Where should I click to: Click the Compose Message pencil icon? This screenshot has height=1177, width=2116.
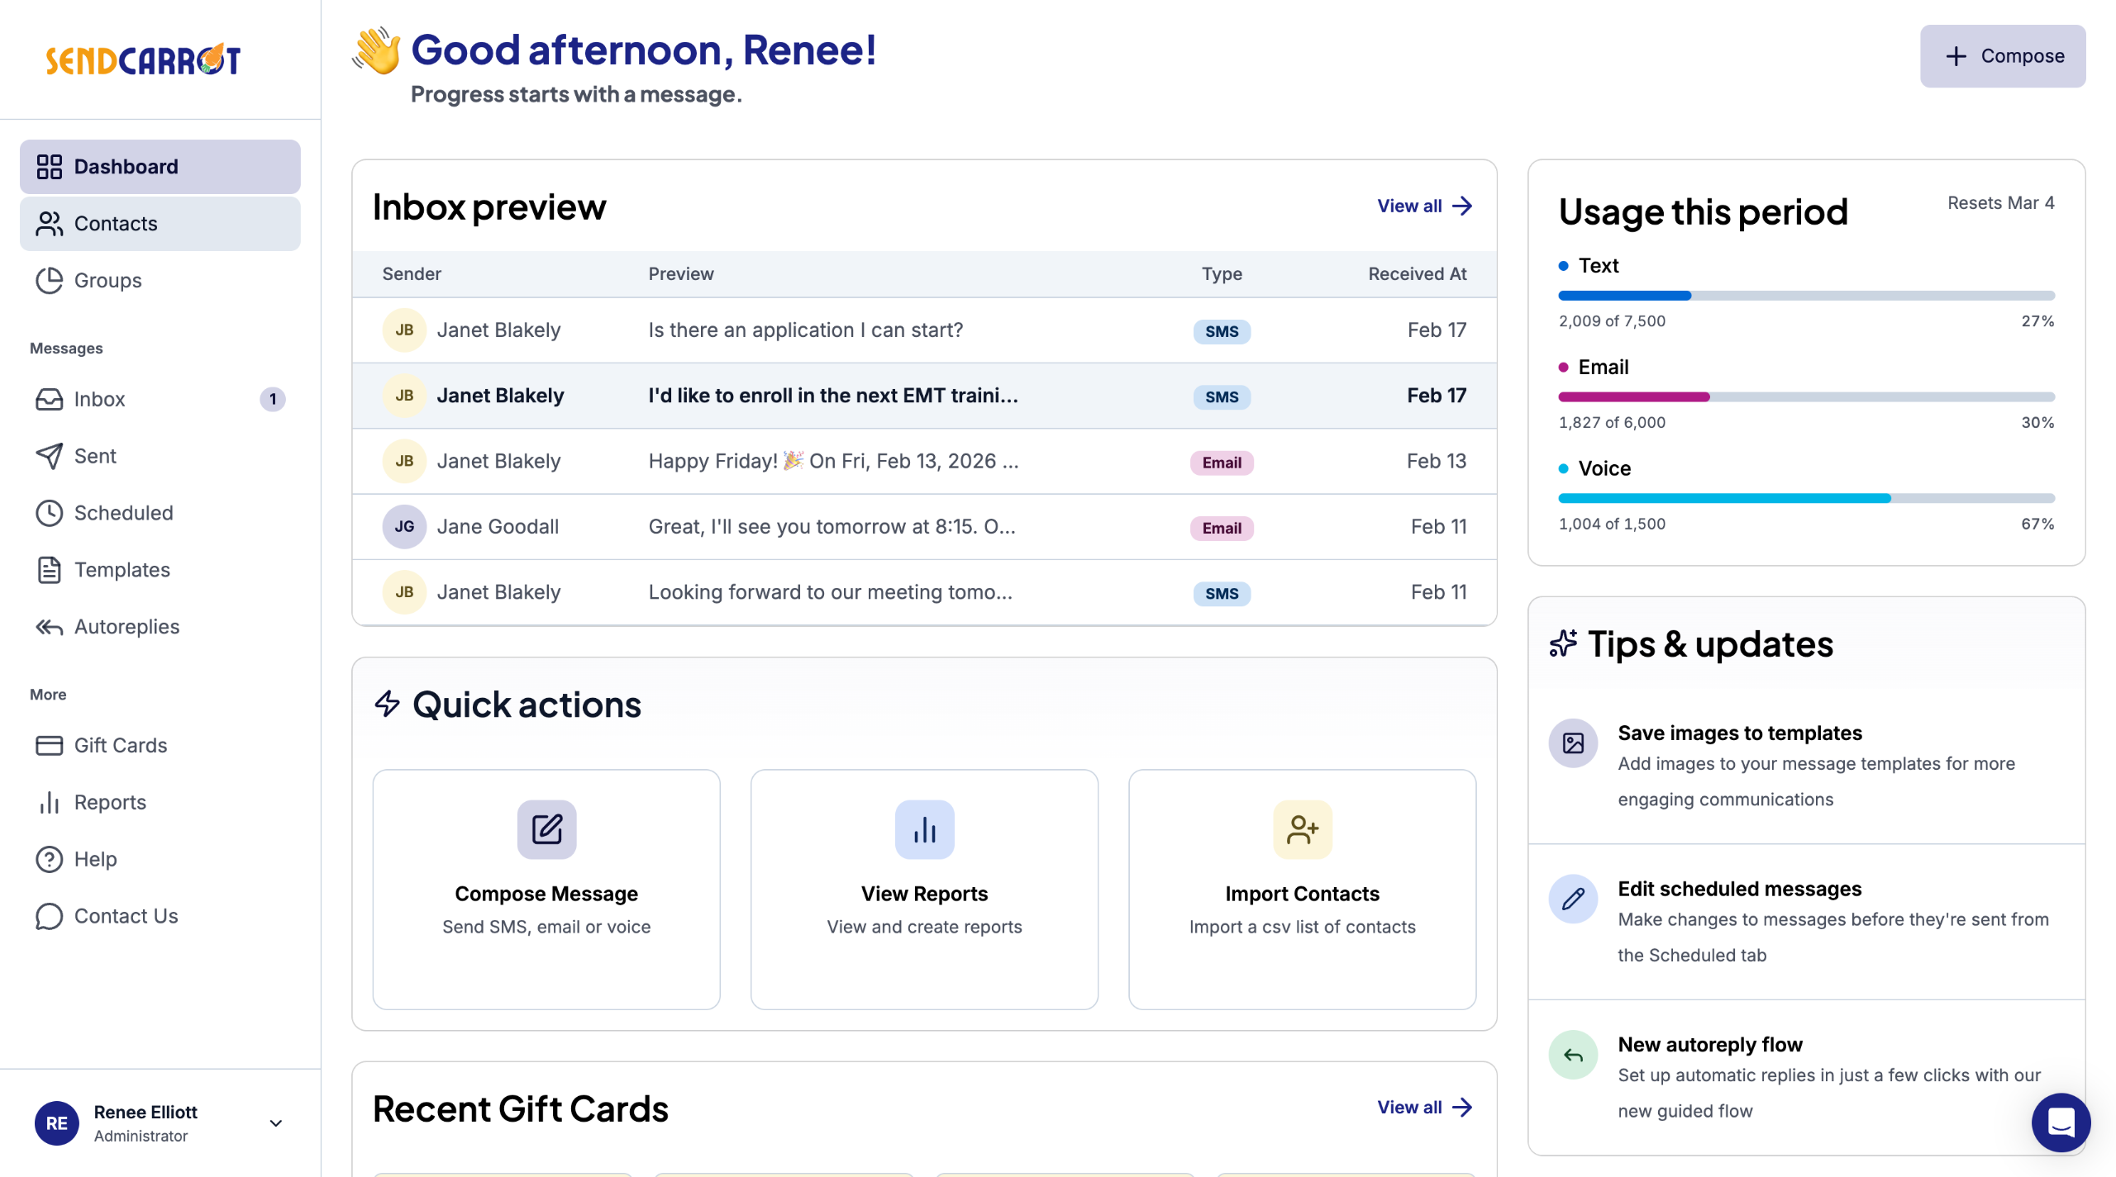point(546,828)
